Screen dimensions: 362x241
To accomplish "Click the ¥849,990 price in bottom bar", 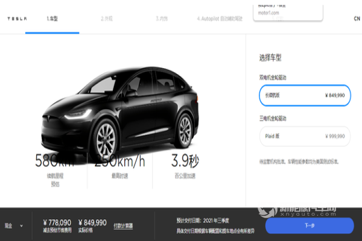I will coord(92,222).
